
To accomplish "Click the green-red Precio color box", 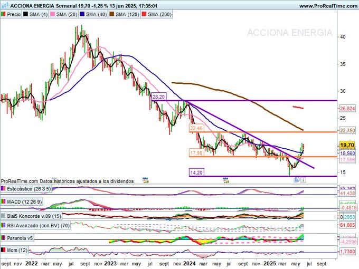I will click(3, 14).
